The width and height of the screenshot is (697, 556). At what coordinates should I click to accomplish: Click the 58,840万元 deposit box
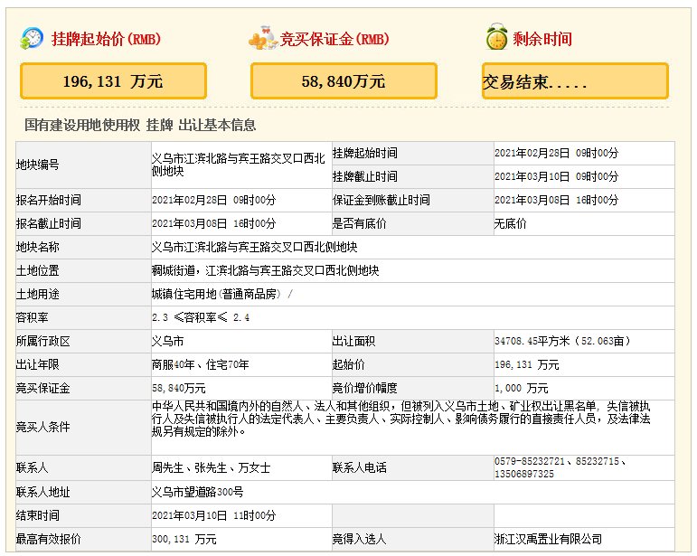[344, 80]
